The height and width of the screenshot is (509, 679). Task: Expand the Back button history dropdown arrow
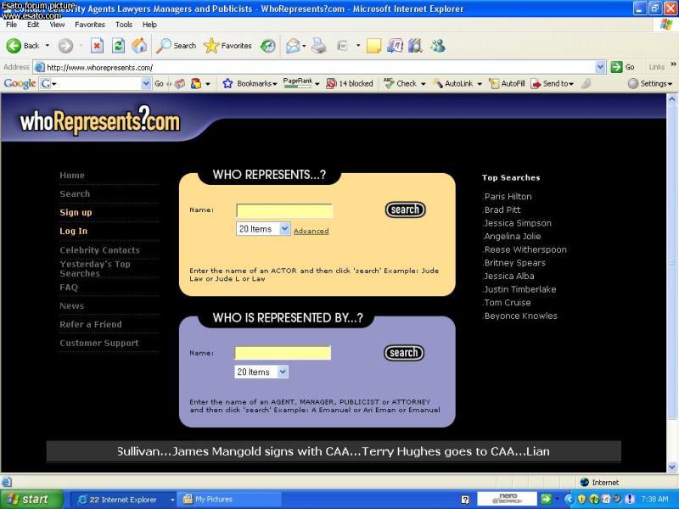pos(48,46)
